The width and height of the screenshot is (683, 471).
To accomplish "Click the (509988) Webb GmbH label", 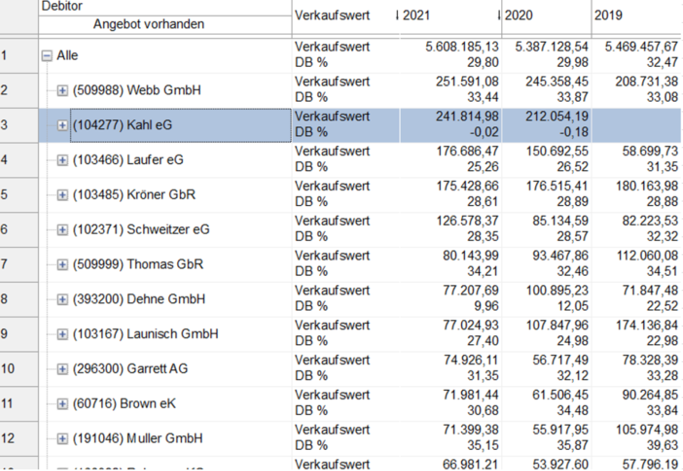I will [137, 90].
